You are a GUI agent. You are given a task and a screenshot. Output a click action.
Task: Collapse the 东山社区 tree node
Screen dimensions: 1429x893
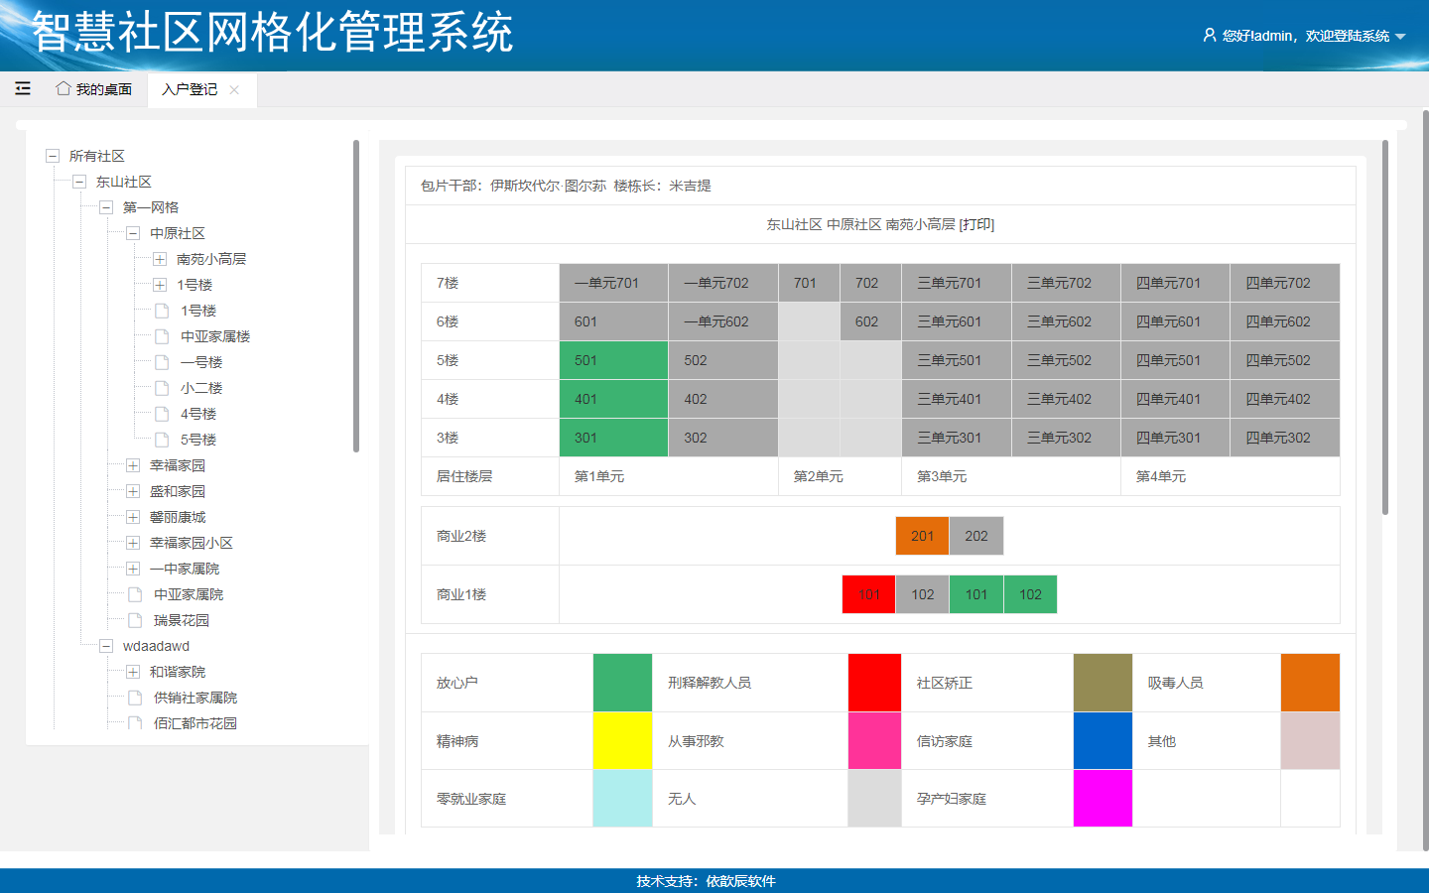click(x=79, y=182)
